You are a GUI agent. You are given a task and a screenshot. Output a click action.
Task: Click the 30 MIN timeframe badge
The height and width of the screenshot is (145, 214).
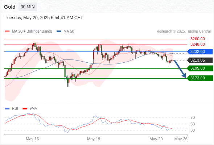[28, 7]
